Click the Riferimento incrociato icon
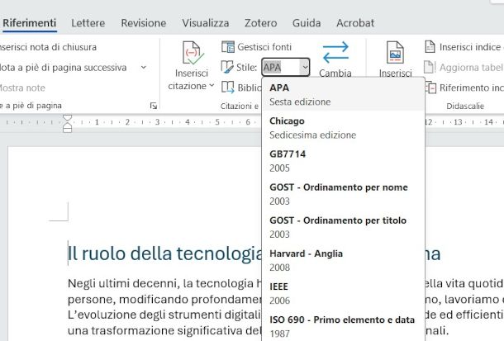Screen dimensions: 504x341 [x=430, y=88]
